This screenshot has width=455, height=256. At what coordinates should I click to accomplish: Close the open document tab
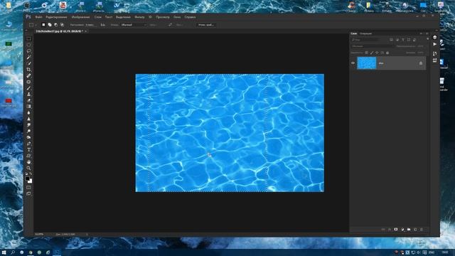(x=86, y=31)
